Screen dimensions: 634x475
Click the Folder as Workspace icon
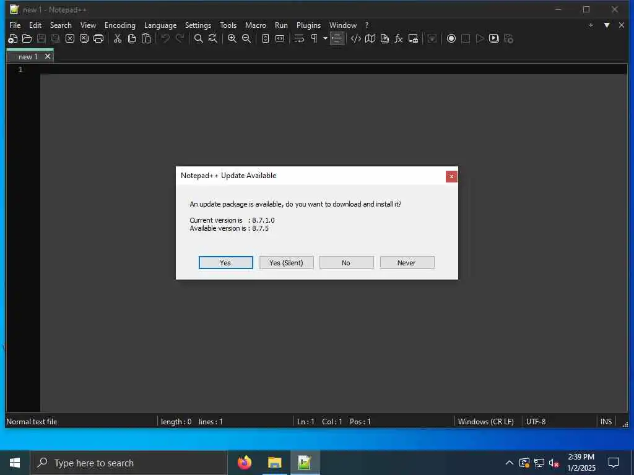point(413,39)
